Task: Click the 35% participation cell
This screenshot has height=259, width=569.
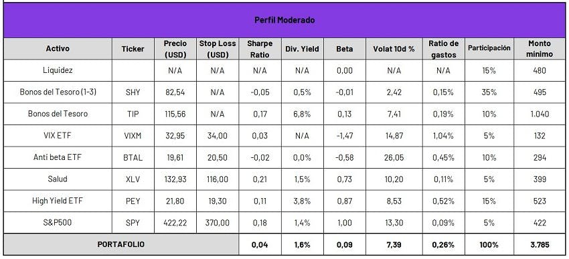Action: [x=489, y=92]
